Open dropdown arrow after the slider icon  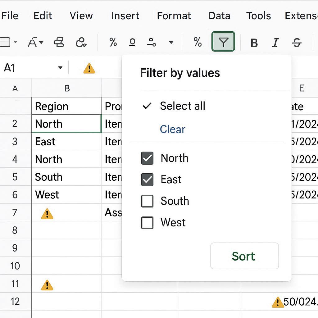[x=171, y=42]
